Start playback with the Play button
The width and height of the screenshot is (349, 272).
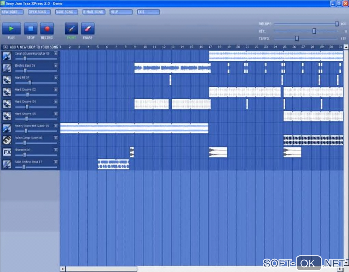coord(11,28)
